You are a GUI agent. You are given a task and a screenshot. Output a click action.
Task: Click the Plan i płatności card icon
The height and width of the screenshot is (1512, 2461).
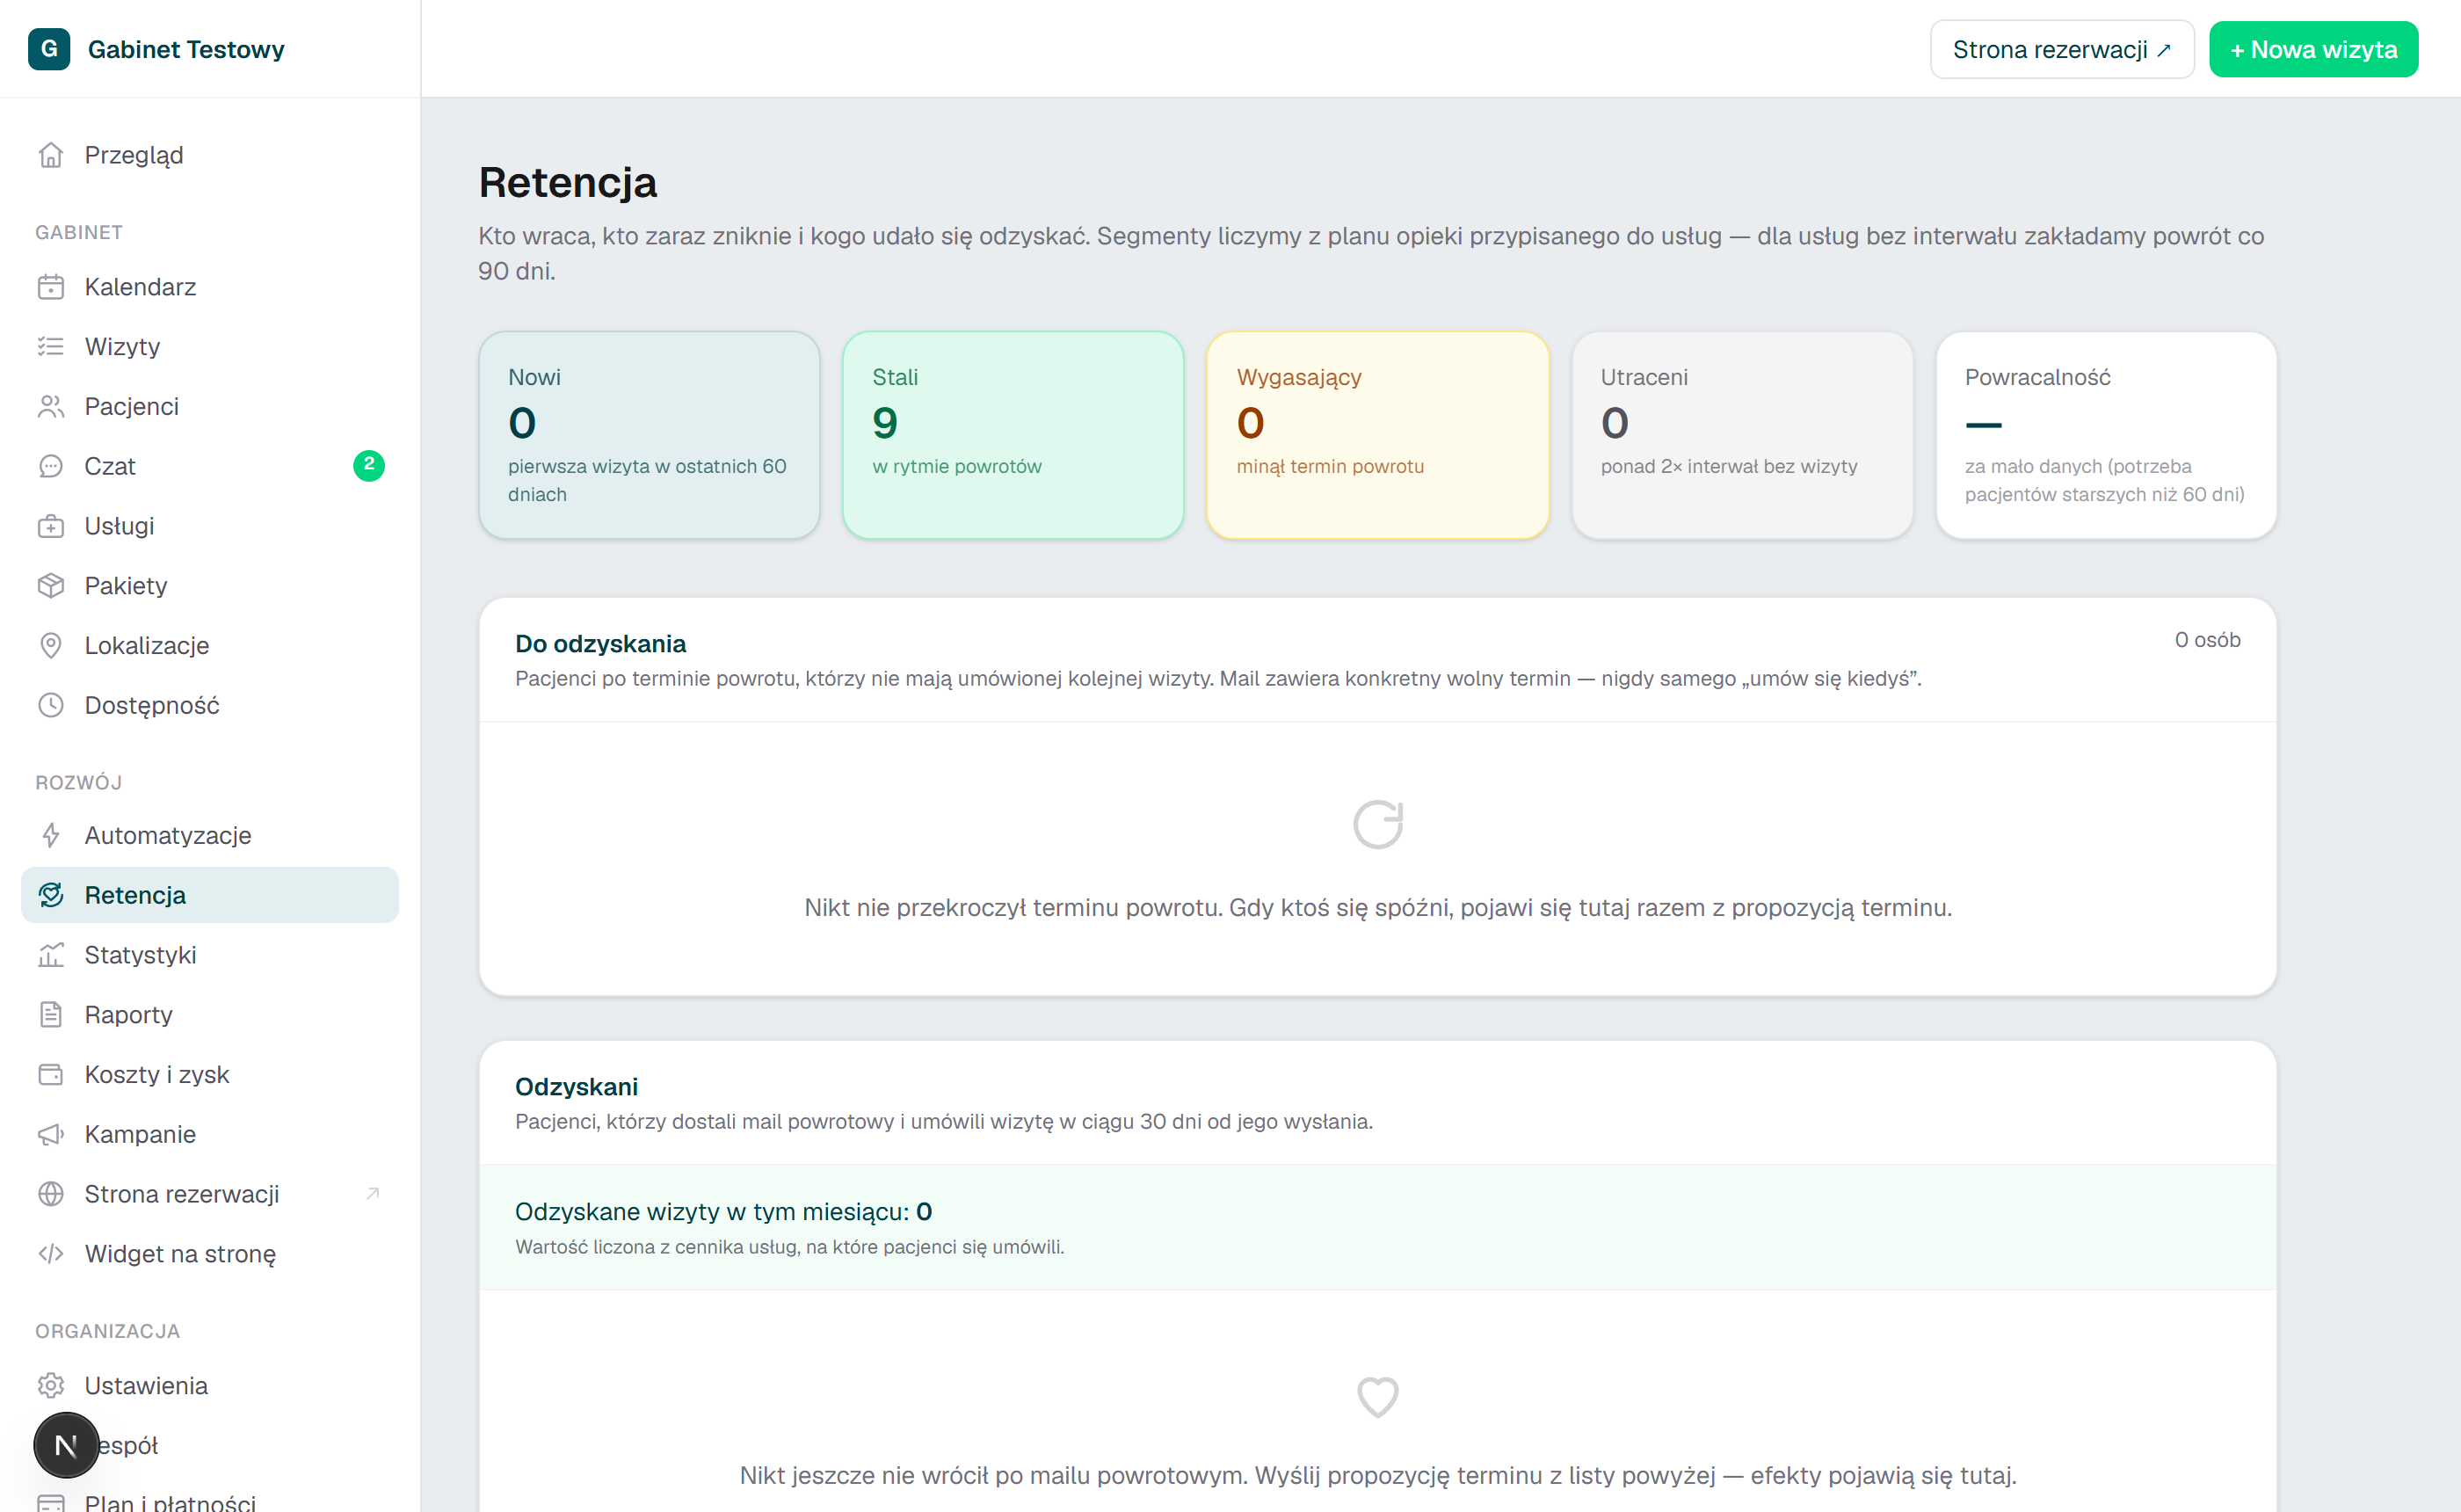51,1503
